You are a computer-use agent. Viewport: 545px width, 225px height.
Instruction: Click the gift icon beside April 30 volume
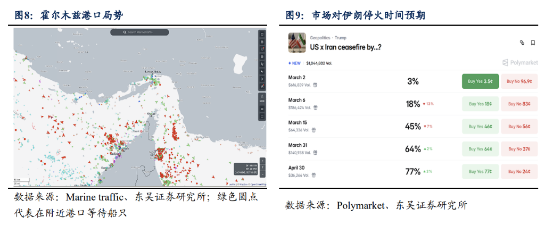(x=313, y=175)
